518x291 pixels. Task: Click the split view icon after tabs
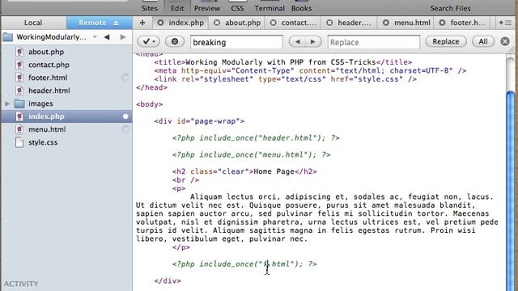tap(505, 23)
